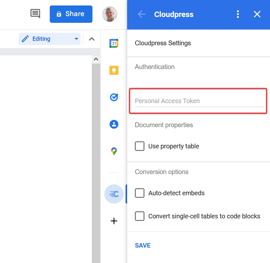Collapse the toolbar with the up chevron
Image resolution: width=270 pixels, height=263 pixels.
[91, 39]
